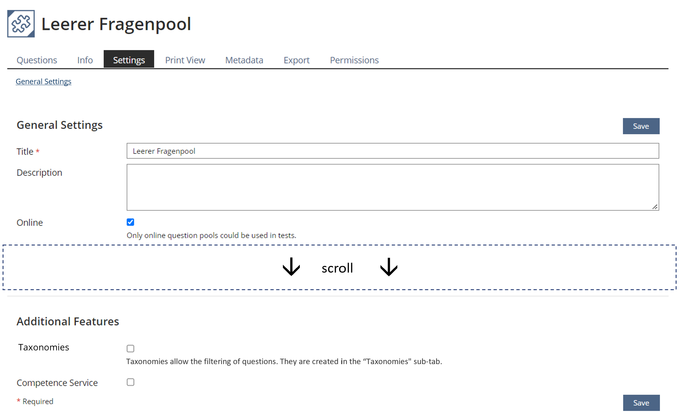This screenshot has height=418, width=682.
Task: Enable the Taxonomies checkbox
Action: [x=130, y=348]
